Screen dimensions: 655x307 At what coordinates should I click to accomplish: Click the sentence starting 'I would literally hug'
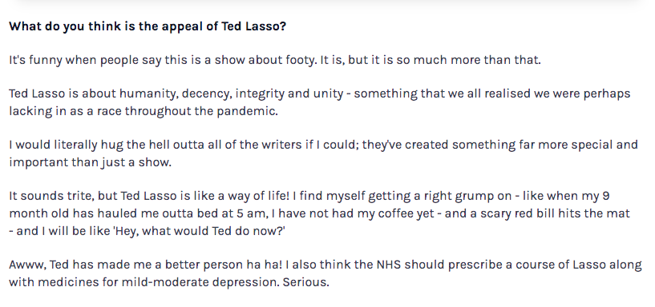tap(323, 153)
